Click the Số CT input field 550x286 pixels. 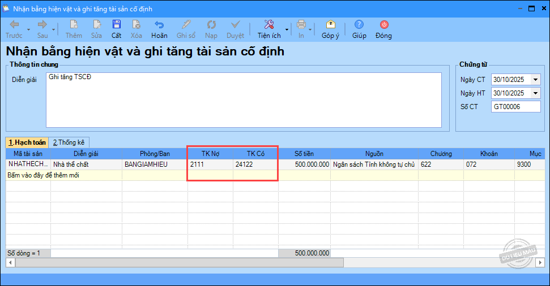coord(515,107)
